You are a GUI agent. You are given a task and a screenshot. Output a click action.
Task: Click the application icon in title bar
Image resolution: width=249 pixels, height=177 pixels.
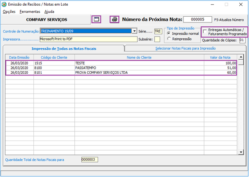click(4, 4)
